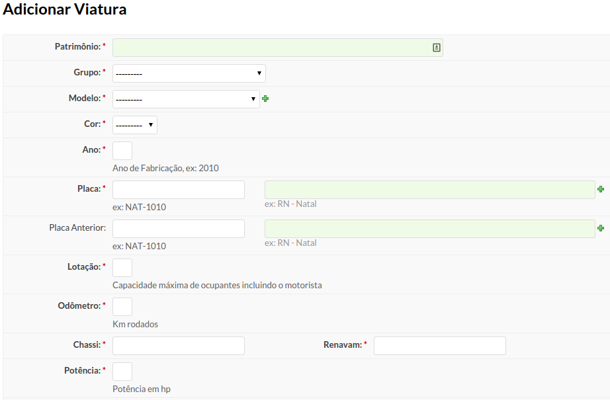
Task: Click the 'Placa Anterior:' label
Action: pyautogui.click(x=77, y=228)
